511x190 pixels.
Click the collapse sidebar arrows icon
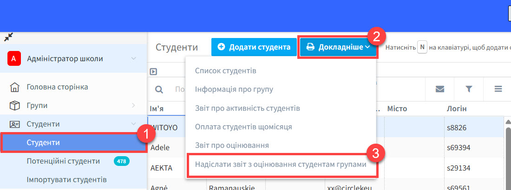pyautogui.click(x=8, y=37)
